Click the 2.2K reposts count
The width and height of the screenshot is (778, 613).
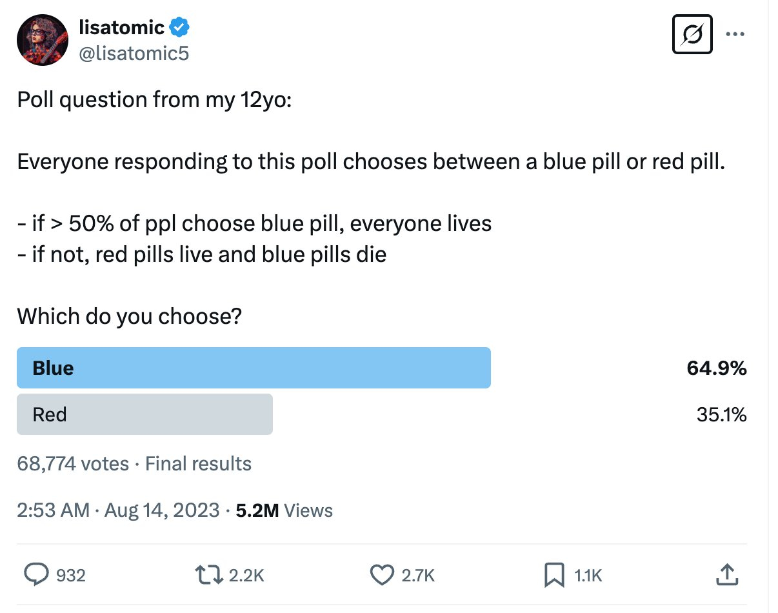pos(246,575)
